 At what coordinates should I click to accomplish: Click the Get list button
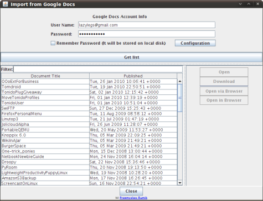131,57
